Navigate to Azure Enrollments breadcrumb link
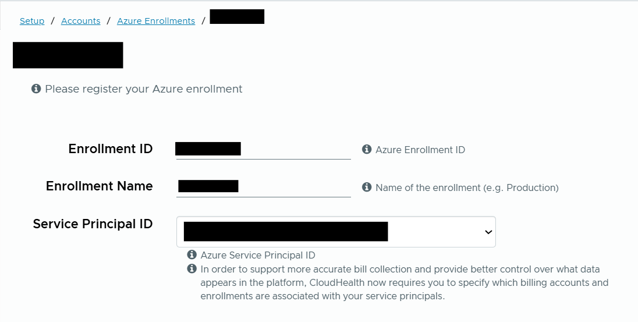 pos(156,21)
